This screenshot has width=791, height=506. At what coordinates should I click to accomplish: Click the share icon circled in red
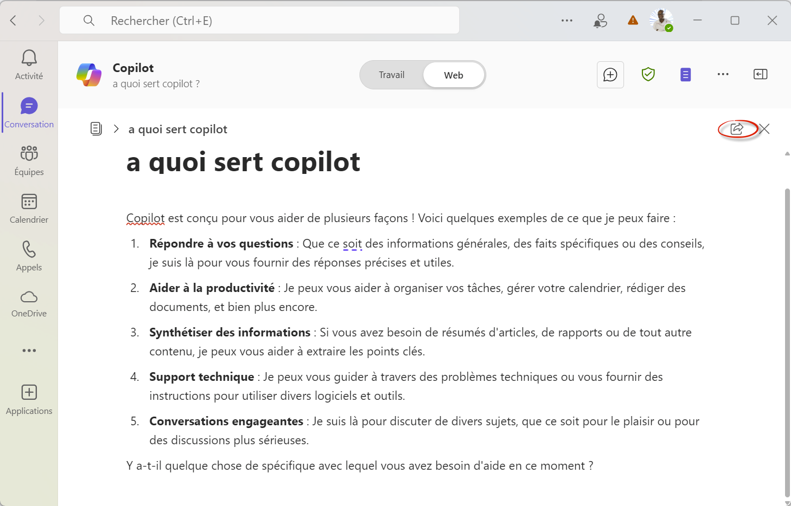pyautogui.click(x=737, y=129)
